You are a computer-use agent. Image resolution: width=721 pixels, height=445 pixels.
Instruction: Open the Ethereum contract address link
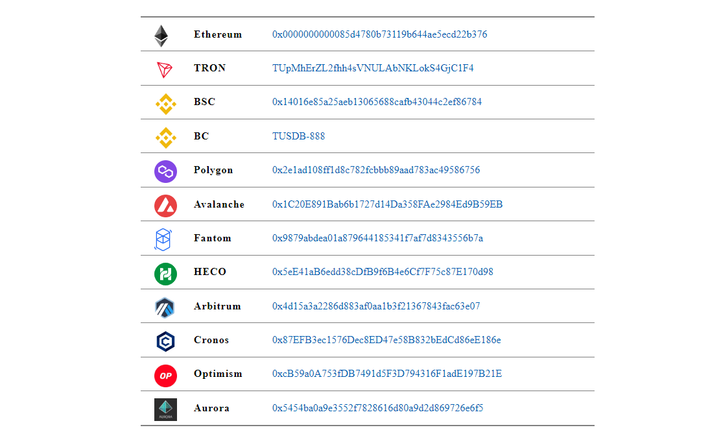(x=379, y=34)
